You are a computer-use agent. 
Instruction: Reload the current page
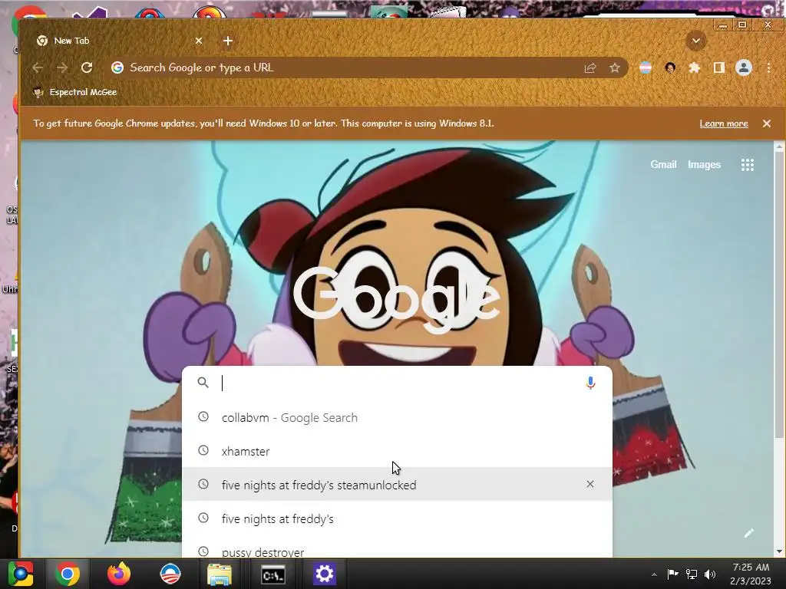click(87, 67)
